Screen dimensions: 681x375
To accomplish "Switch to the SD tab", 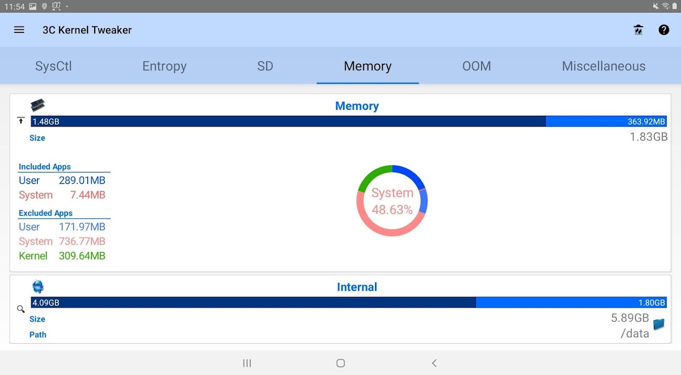I will tap(265, 66).
